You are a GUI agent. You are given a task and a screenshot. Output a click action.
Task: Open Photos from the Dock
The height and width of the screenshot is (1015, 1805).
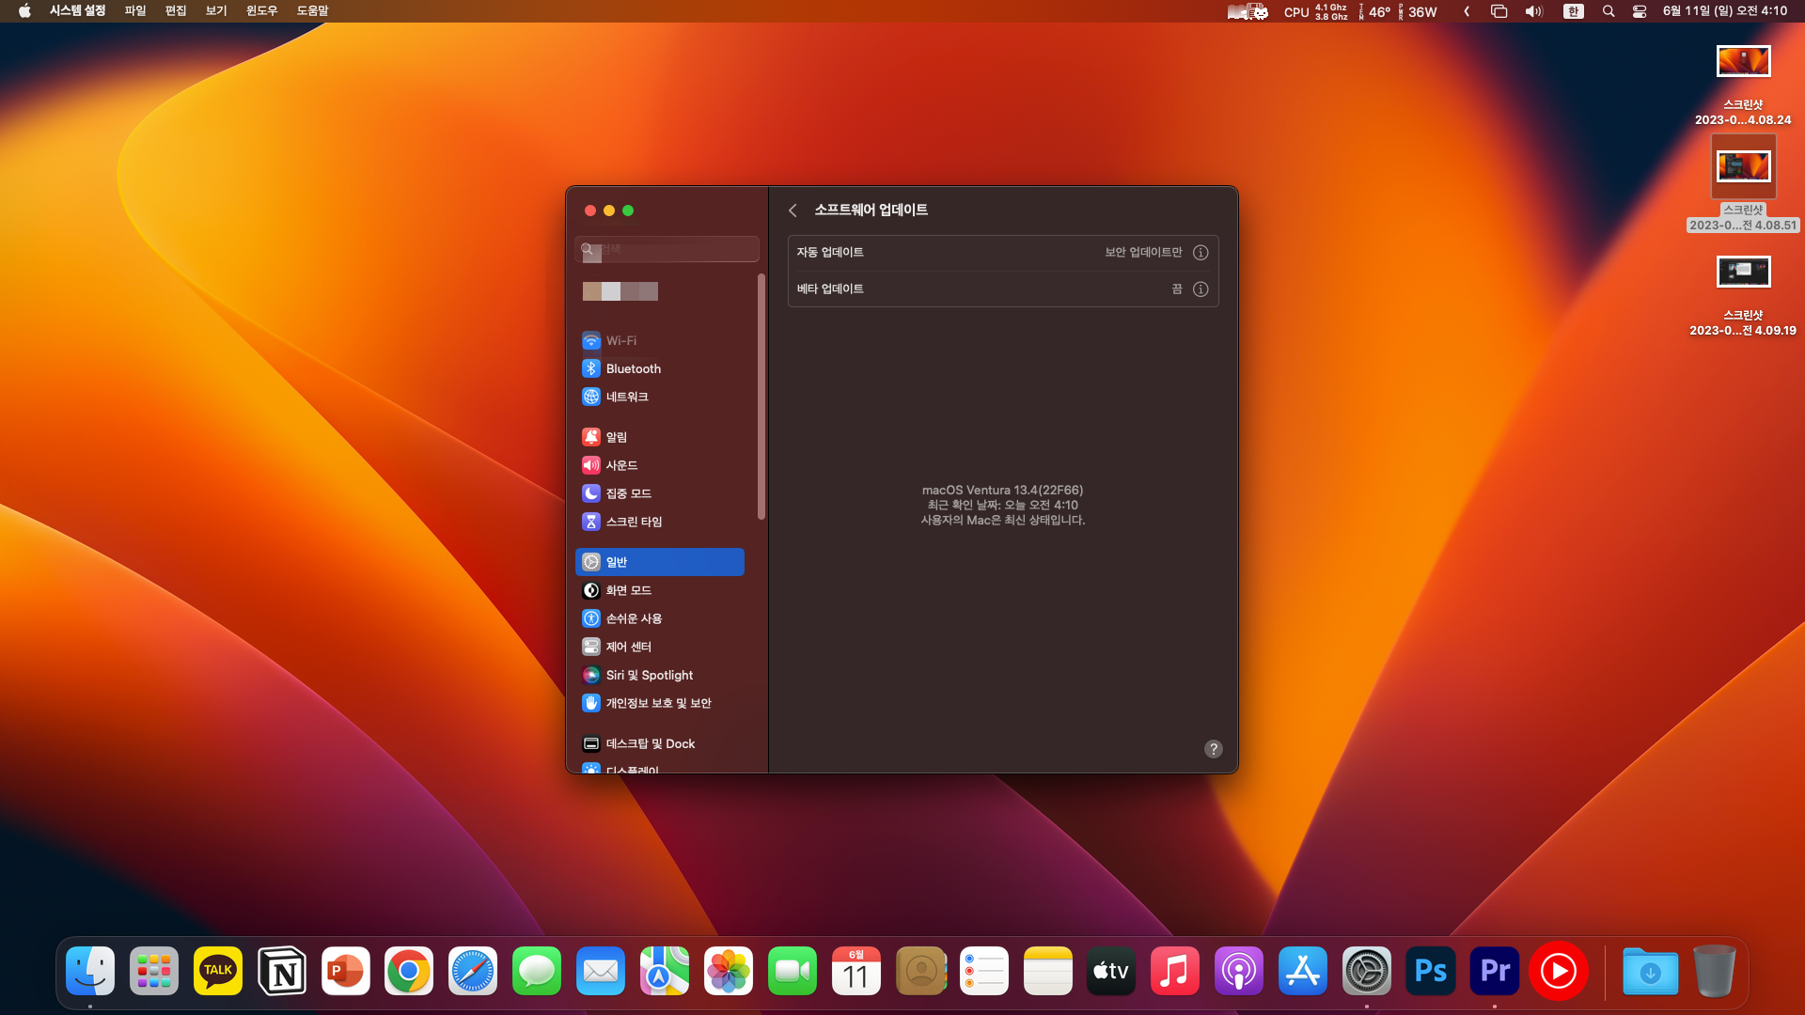[x=729, y=971]
